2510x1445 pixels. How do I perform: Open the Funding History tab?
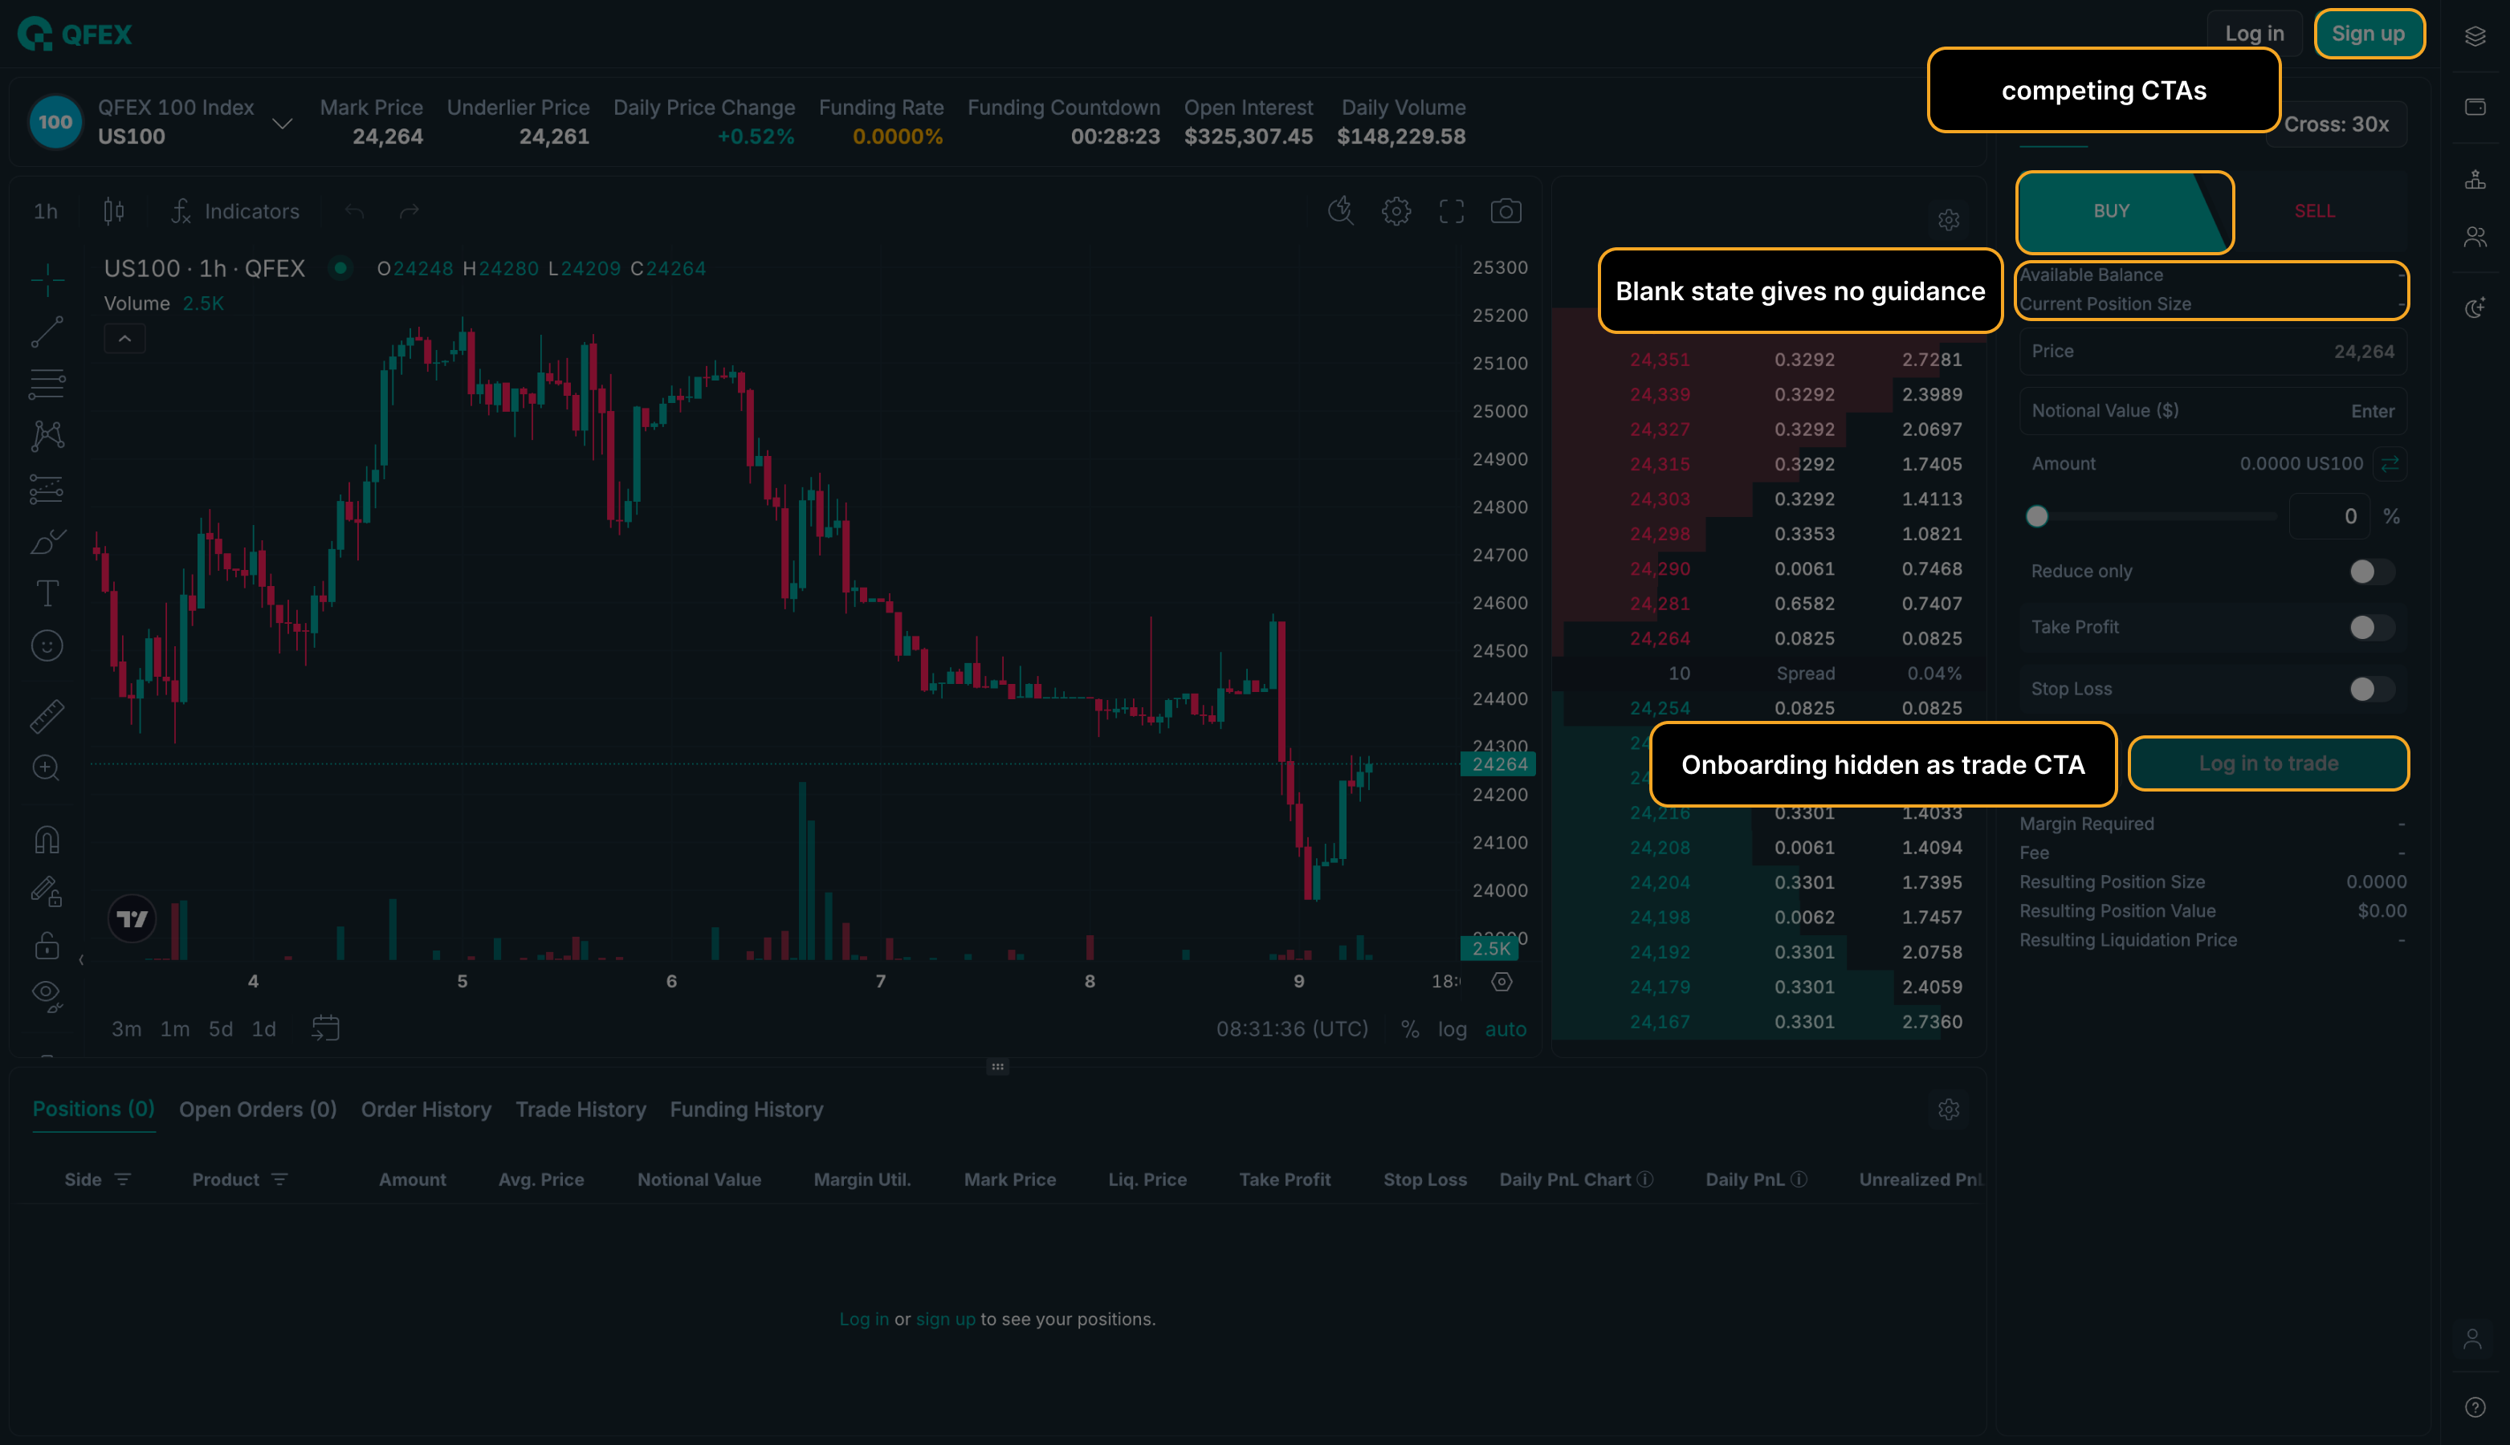click(x=747, y=1109)
